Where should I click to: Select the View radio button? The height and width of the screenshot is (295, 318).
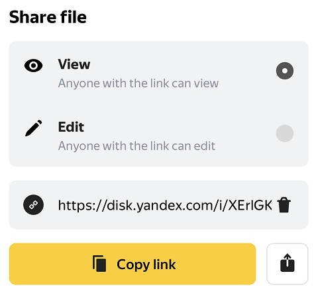click(x=285, y=71)
